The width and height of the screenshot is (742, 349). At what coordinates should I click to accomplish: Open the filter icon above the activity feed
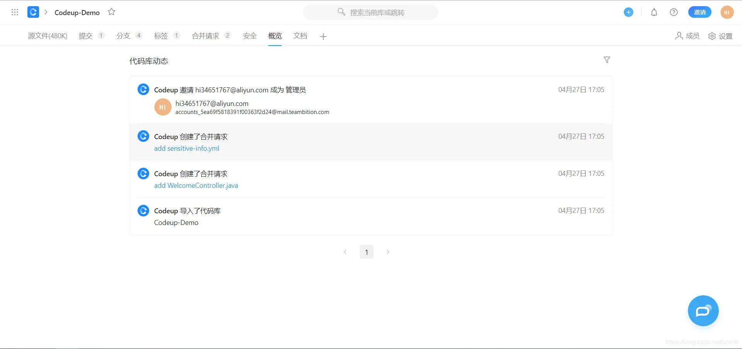[607, 60]
